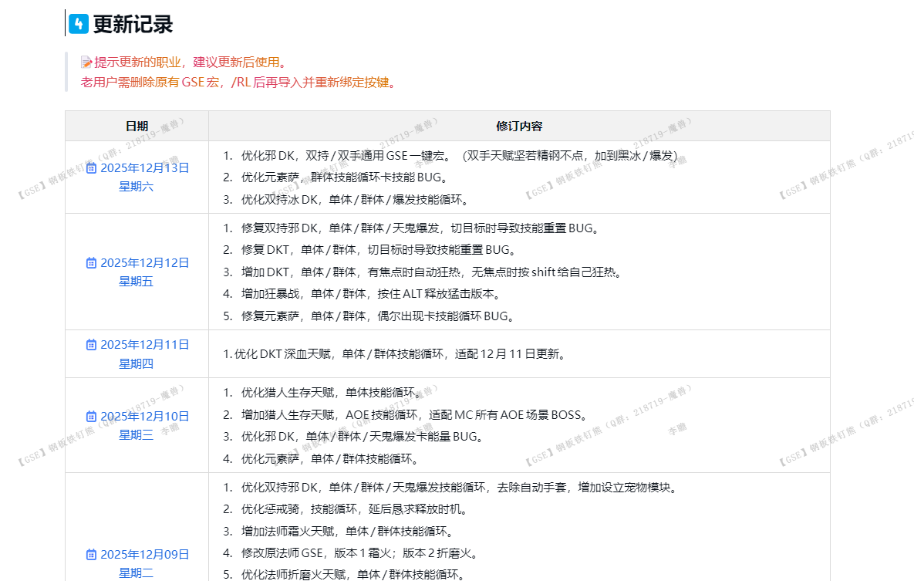Click the memo icon before the update tip
The width and height of the screenshot is (914, 581).
(x=86, y=63)
